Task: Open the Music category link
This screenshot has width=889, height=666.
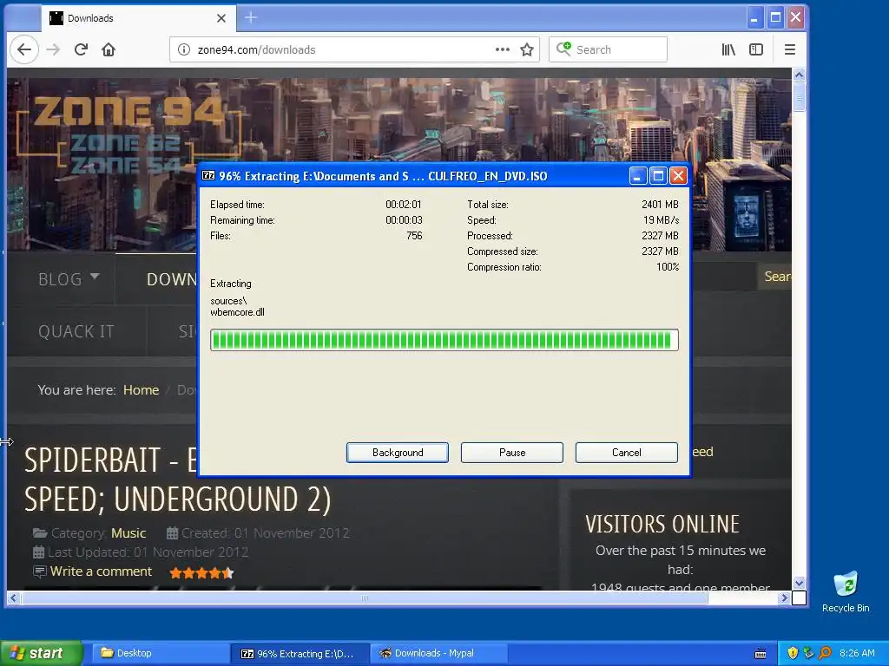Action: point(128,533)
